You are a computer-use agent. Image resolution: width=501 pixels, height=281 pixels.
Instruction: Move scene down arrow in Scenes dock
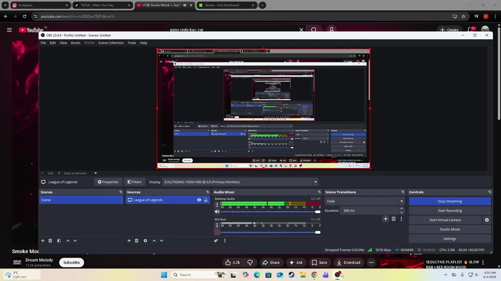(75, 241)
